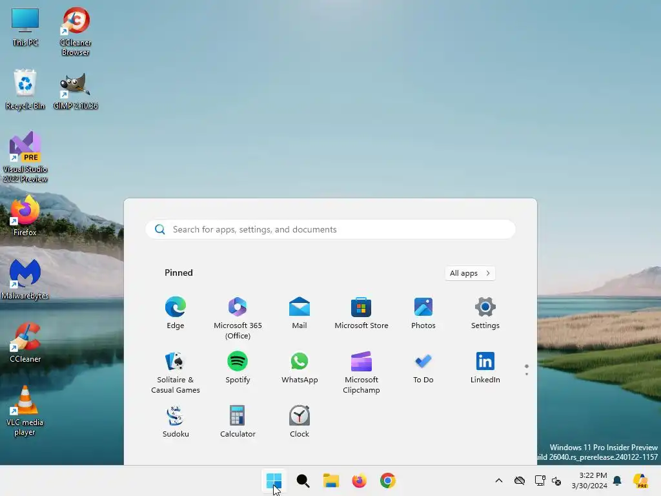Click the muted volume tray icon

556,480
